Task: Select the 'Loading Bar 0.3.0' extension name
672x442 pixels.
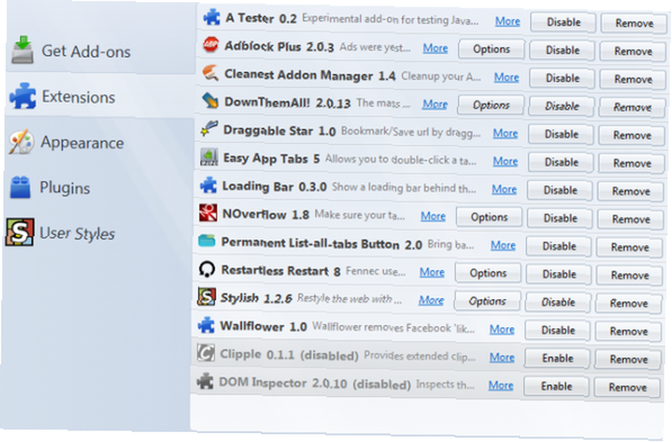Action: click(274, 186)
